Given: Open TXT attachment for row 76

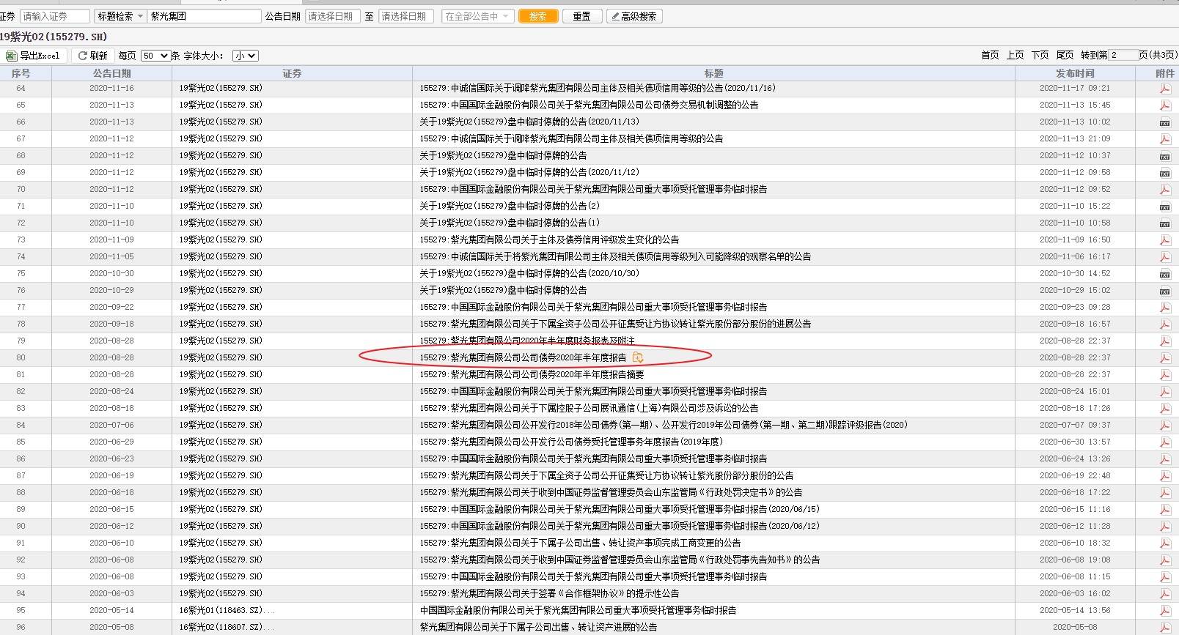Looking at the screenshot, I should pyautogui.click(x=1164, y=291).
